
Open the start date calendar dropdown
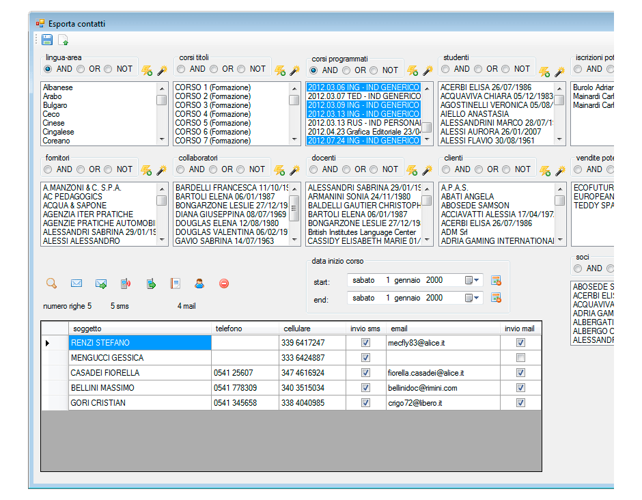coord(472,280)
